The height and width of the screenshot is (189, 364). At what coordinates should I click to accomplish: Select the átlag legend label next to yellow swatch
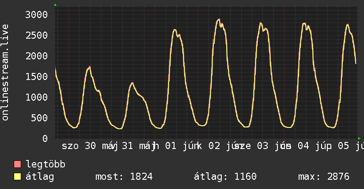40,177
